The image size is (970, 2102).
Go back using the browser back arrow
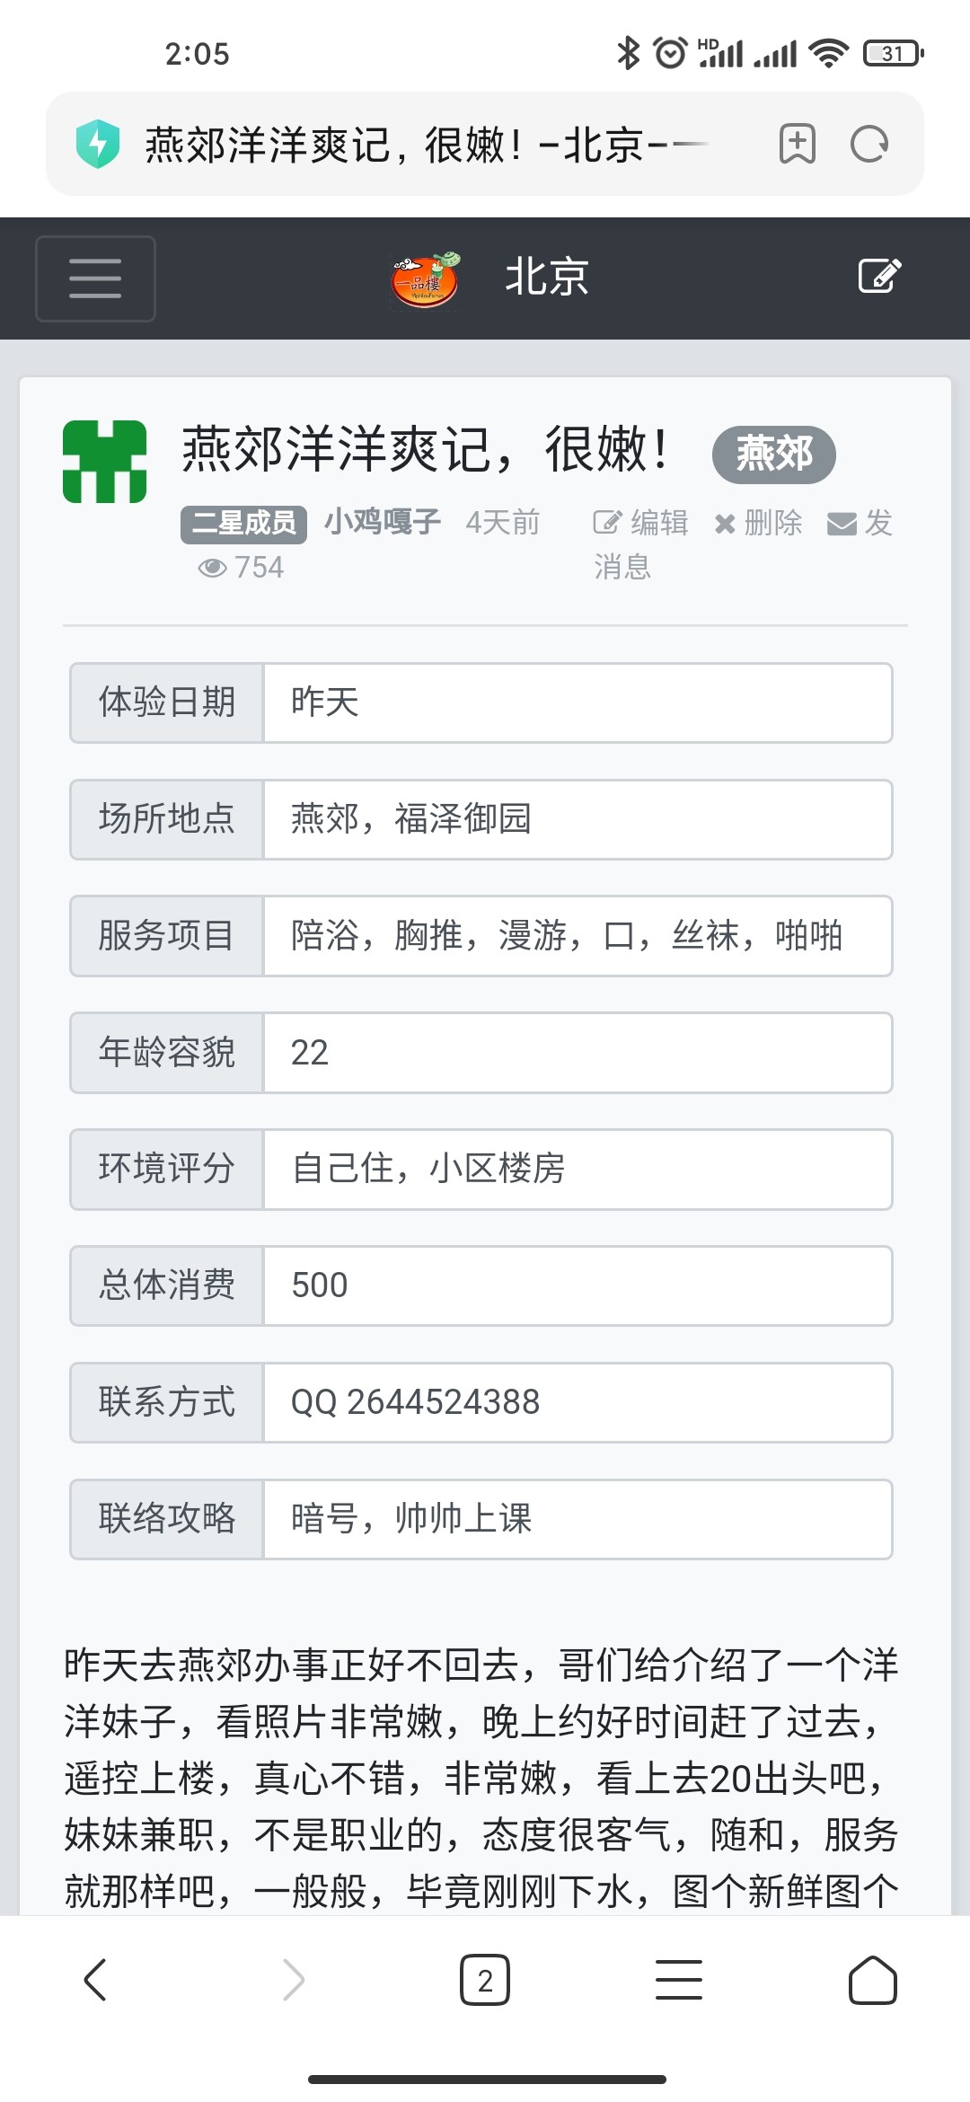click(x=95, y=1980)
